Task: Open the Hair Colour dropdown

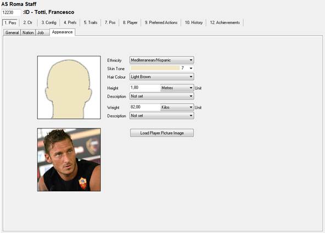Action: pyautogui.click(x=161, y=77)
